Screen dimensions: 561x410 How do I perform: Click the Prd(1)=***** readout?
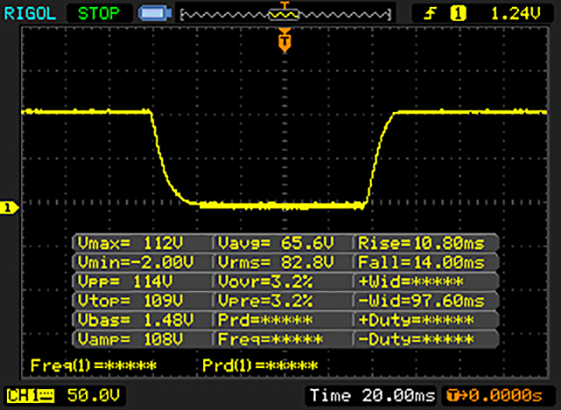click(260, 365)
